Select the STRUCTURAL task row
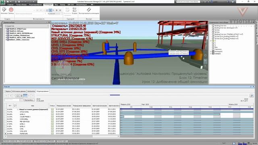The image size is (258, 145). coord(62,112)
